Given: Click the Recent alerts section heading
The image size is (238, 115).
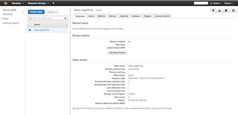Looking at the screenshot, I should coord(80,23).
